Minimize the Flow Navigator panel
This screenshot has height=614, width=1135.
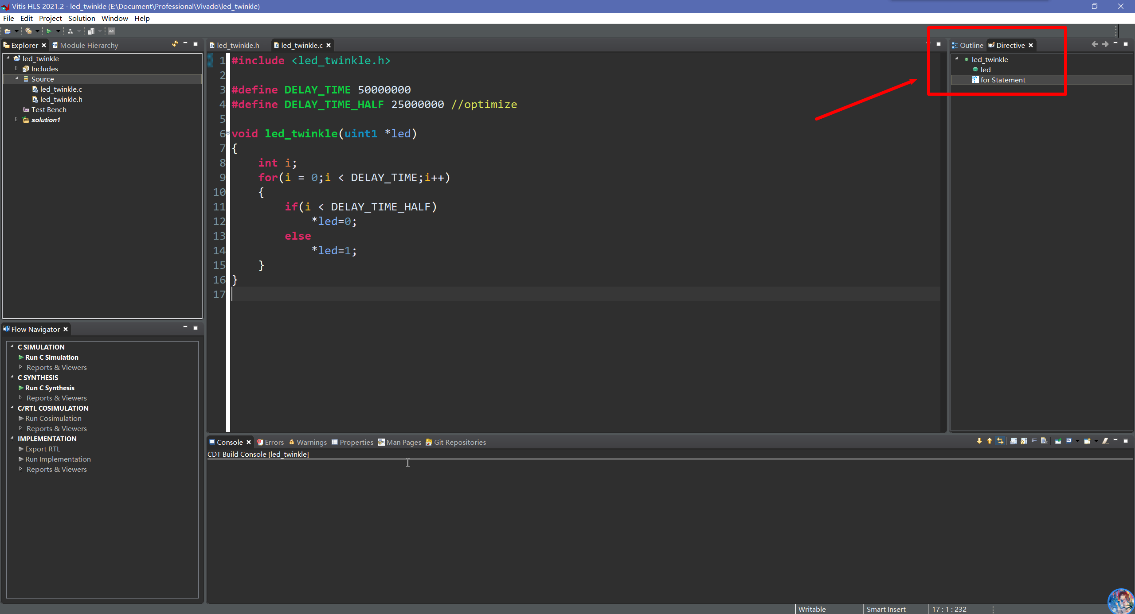[185, 328]
